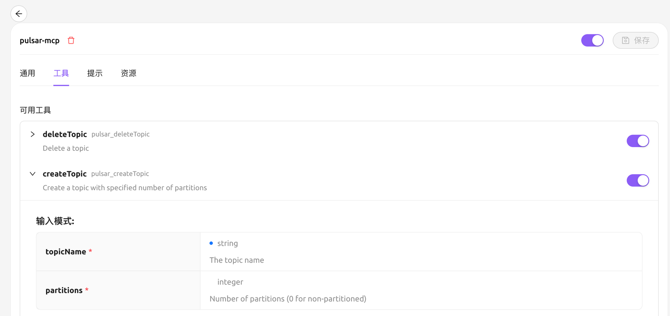Click the 'string' type label

(227, 243)
